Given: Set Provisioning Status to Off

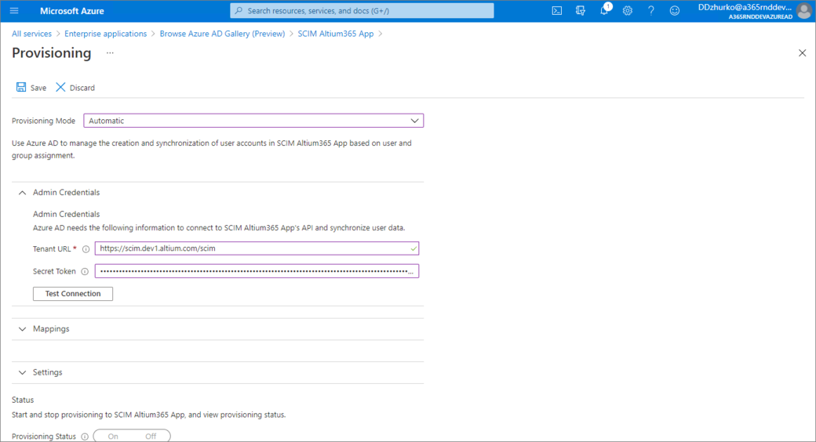Looking at the screenshot, I should (151, 437).
